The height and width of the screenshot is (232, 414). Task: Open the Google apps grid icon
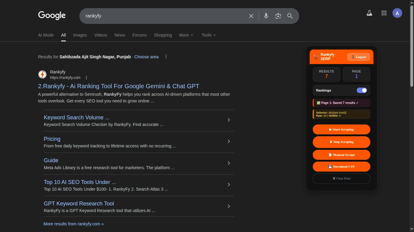click(x=384, y=13)
